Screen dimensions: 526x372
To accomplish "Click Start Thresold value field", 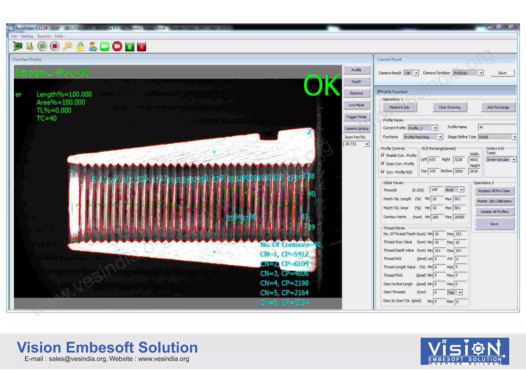I will click(x=439, y=293).
